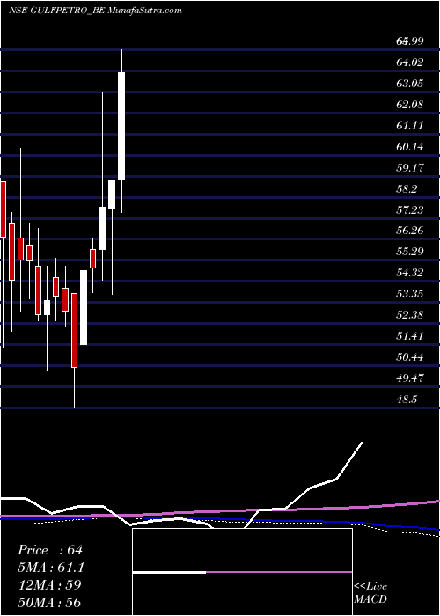Click the 54.32 price axis label
The width and height of the screenshot is (440, 616).
click(x=410, y=272)
